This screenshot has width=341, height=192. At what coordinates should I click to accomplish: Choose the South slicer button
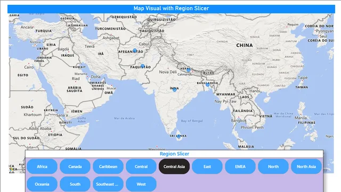tap(75, 184)
